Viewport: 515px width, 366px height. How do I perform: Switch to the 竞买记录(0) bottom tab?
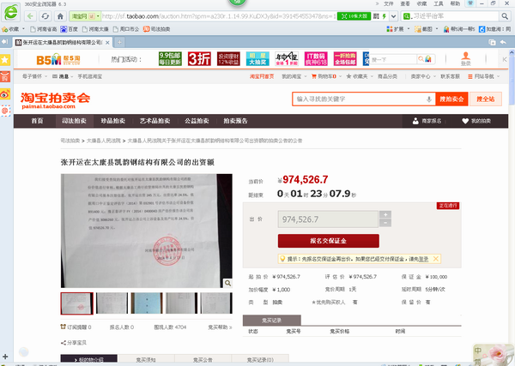click(260, 360)
